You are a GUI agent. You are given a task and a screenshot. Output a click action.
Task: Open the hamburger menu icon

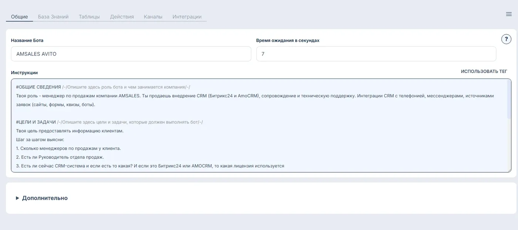[509, 14]
